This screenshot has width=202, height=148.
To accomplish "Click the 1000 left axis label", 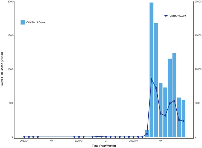I will [x=10, y=69].
